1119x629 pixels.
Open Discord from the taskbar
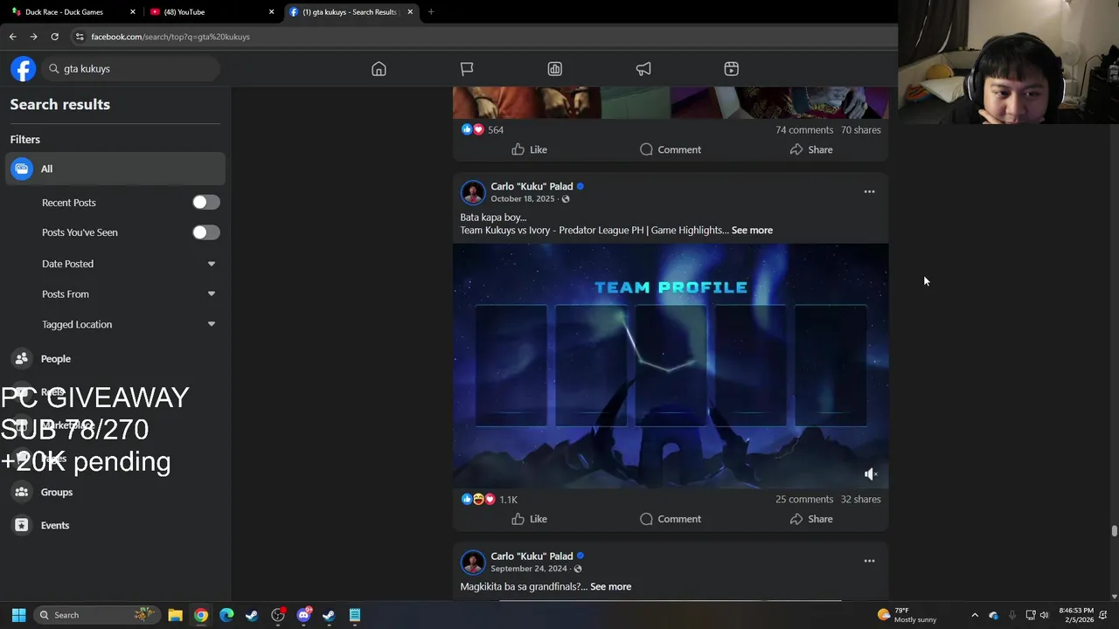click(303, 615)
